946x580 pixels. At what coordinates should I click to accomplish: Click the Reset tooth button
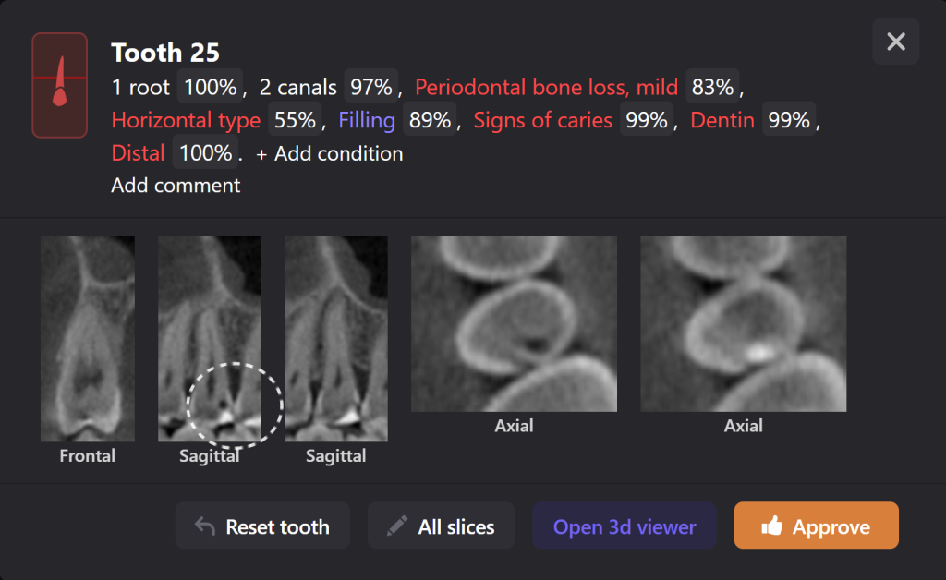262,526
